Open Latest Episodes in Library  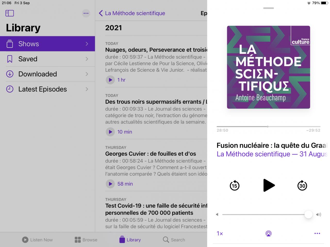click(47, 89)
